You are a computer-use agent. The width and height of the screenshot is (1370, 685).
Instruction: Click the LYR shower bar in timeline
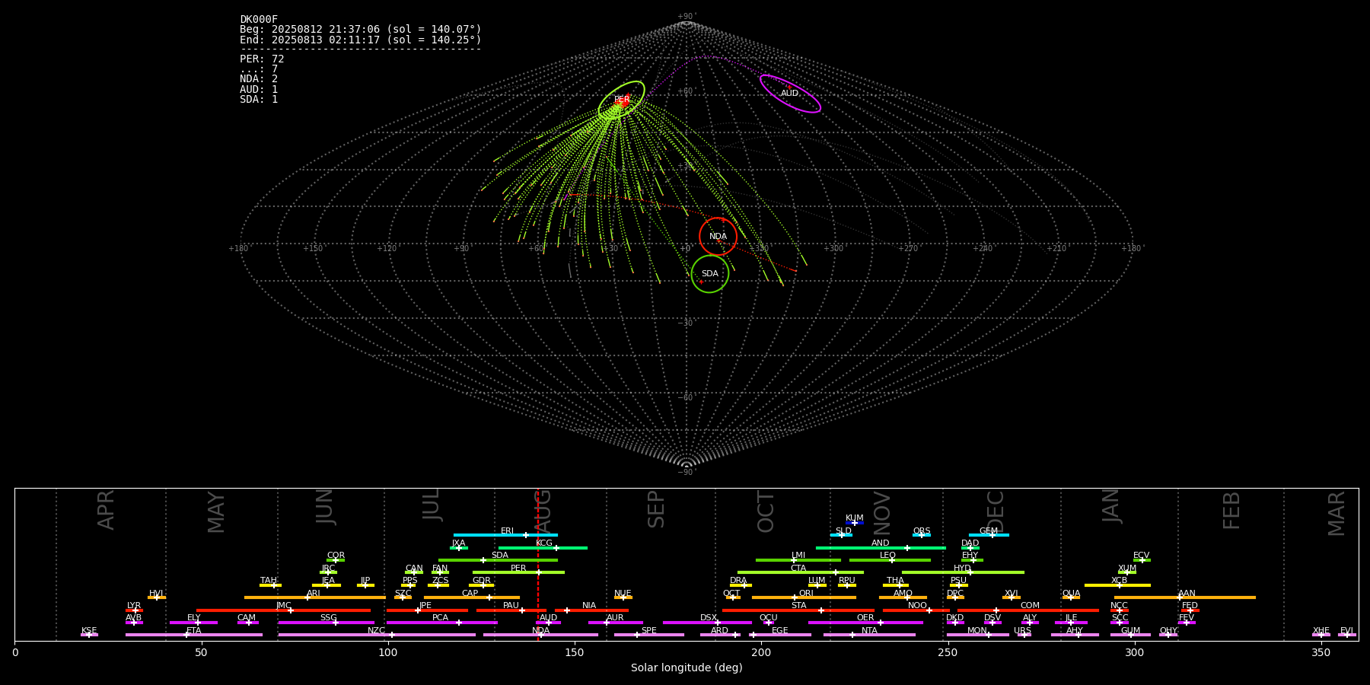(x=134, y=610)
